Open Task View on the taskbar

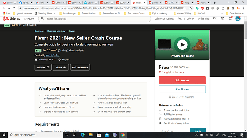pos(75,135)
